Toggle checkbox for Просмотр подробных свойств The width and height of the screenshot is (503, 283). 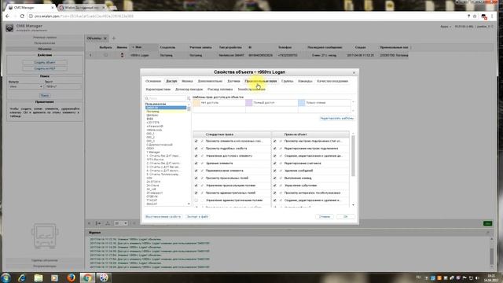coord(196,149)
